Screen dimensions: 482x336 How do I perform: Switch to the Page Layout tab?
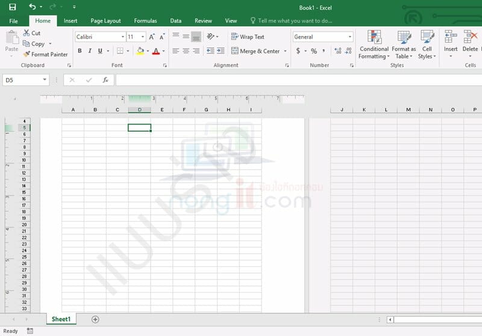tap(105, 21)
